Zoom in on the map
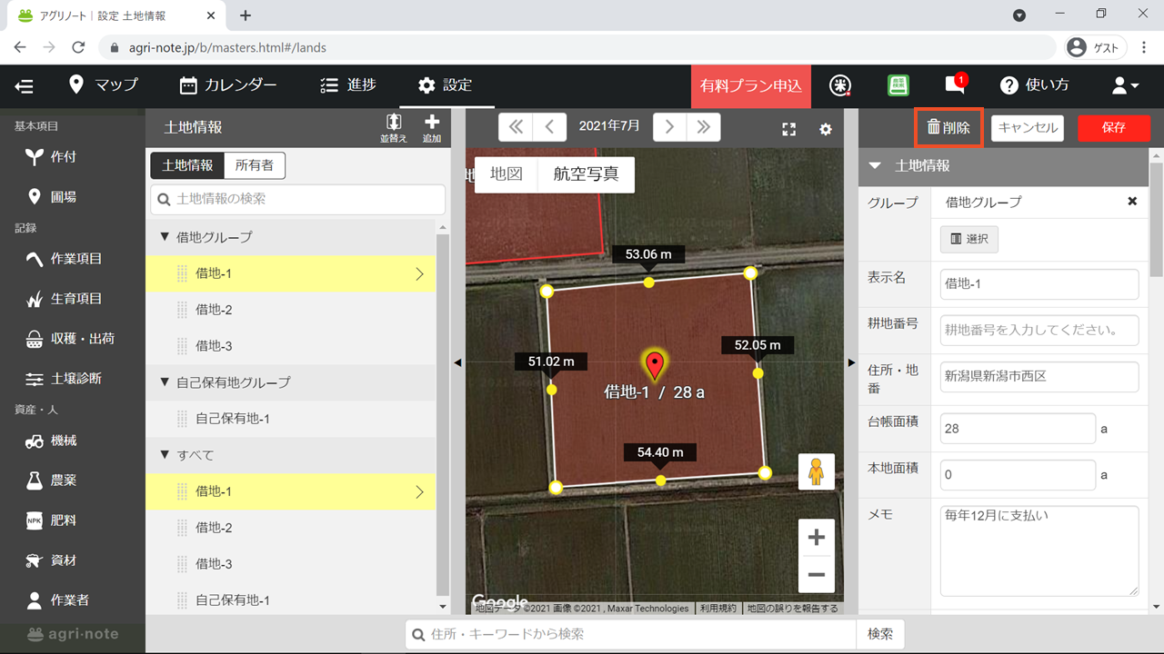 [x=816, y=538]
